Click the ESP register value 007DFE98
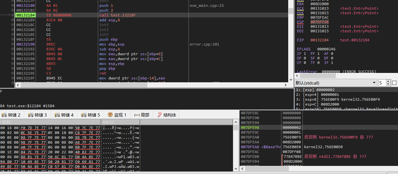This screenshot has width=398, height=174. pyautogui.click(x=319, y=22)
